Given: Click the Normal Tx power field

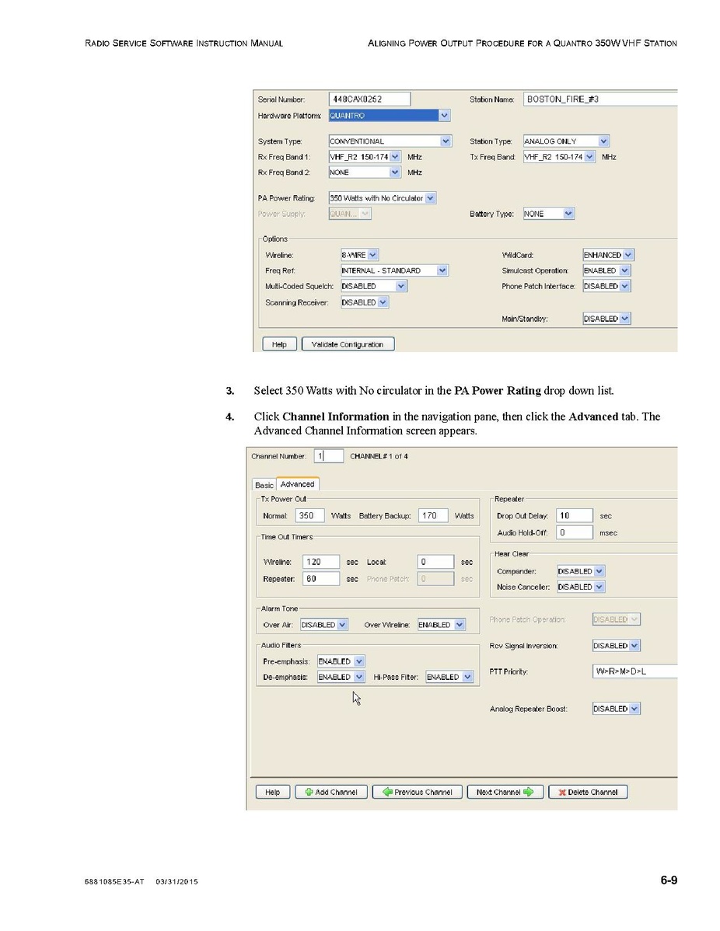Looking at the screenshot, I should point(309,515).
